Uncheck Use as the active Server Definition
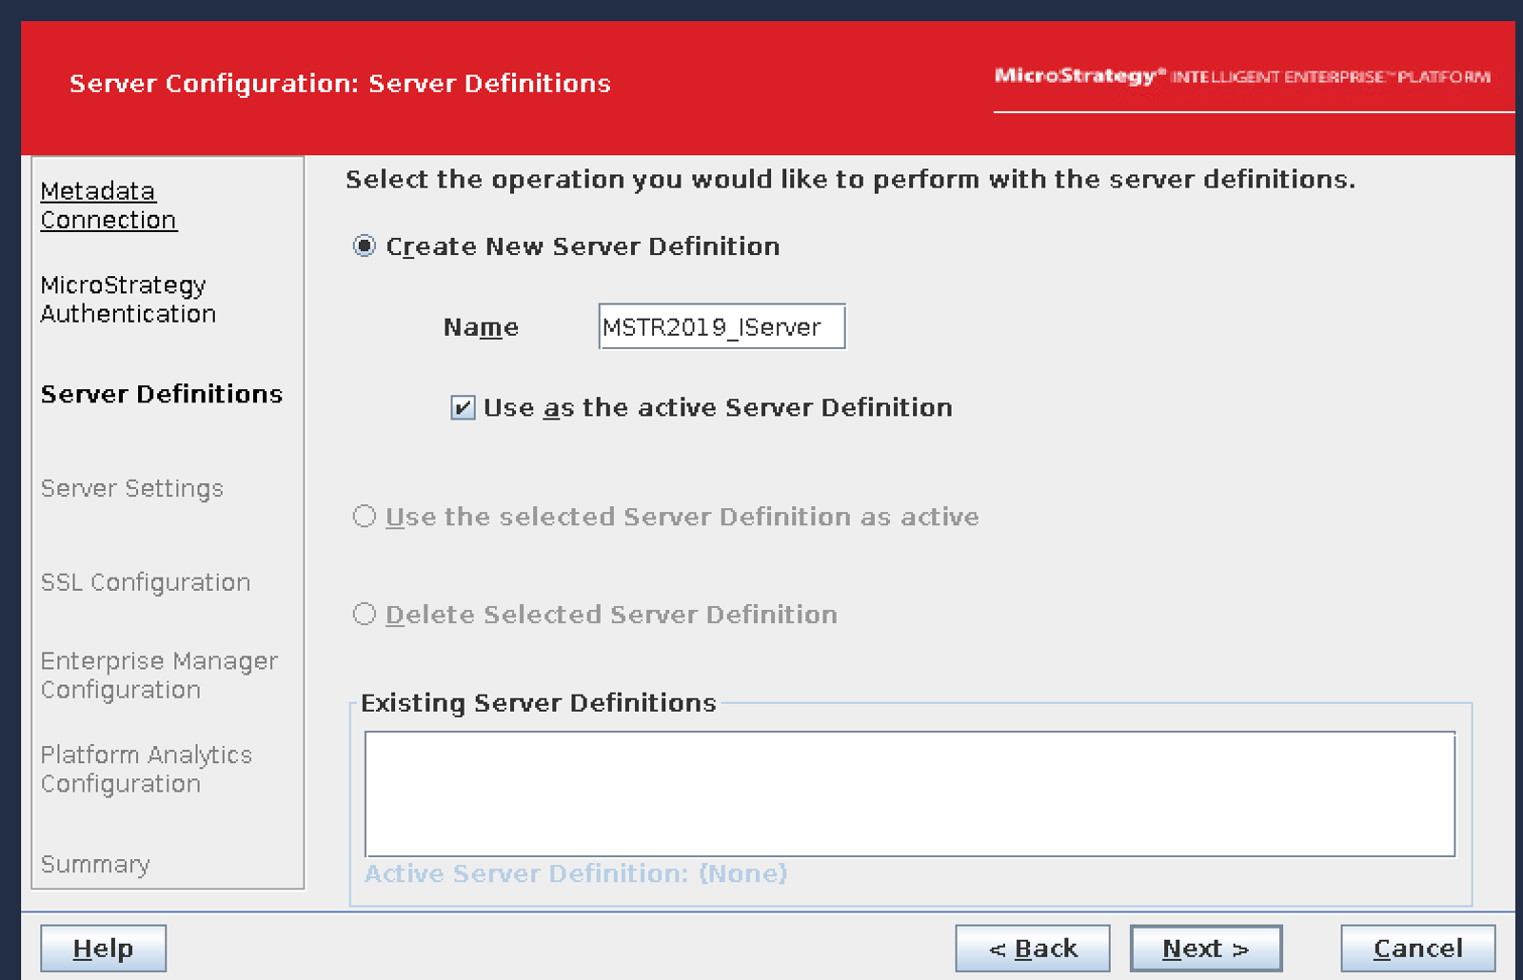The height and width of the screenshot is (980, 1523). coord(463,407)
